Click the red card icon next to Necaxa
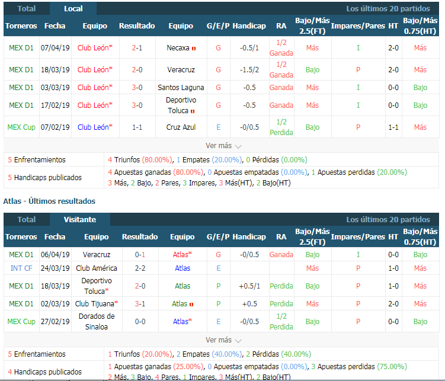This screenshot has height=381, width=445. pyautogui.click(x=194, y=49)
